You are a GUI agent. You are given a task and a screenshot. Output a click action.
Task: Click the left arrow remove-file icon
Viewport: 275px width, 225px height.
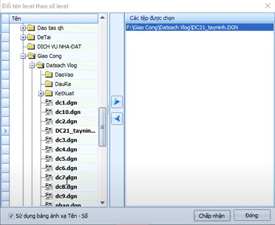point(117,119)
